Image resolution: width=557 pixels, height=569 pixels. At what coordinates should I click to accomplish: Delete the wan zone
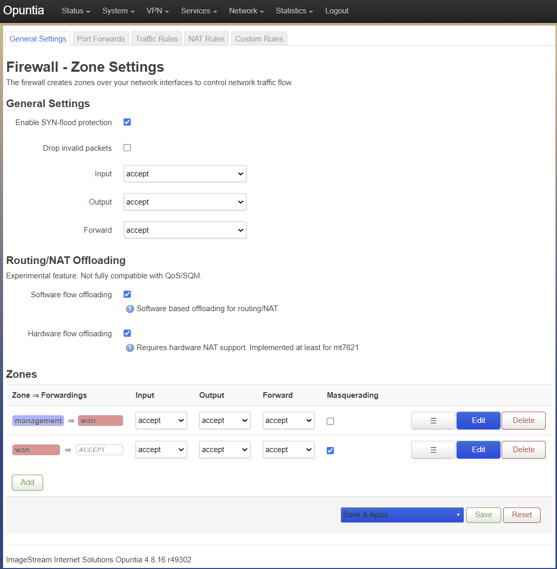point(523,450)
